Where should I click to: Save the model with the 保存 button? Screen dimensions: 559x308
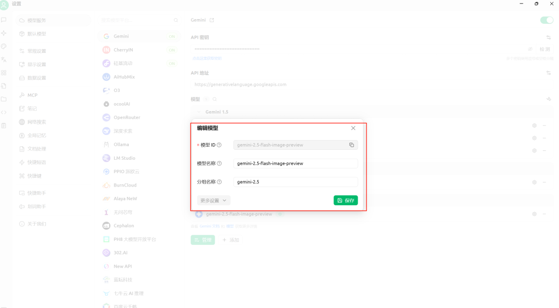[x=345, y=201]
